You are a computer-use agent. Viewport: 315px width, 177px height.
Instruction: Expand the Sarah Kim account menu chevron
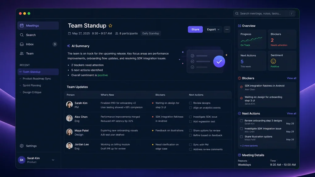coord(53,160)
